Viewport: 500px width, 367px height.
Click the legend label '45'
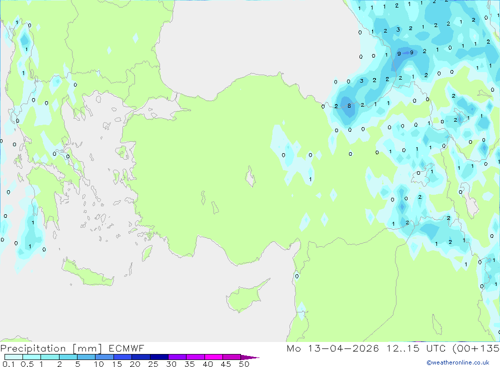[x=226, y=364]
